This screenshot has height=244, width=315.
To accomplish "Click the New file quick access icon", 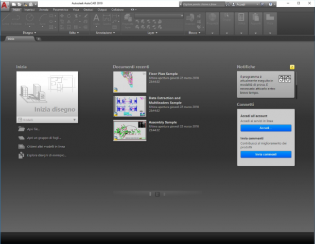I will [14, 4].
